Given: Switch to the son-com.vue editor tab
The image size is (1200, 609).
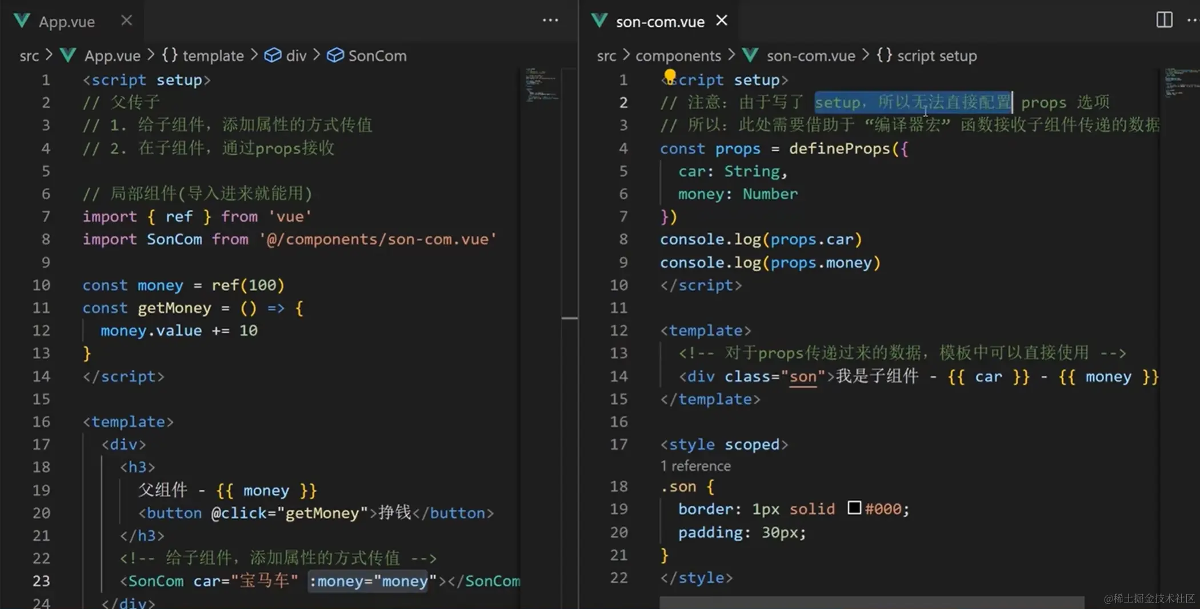Looking at the screenshot, I should coord(660,22).
